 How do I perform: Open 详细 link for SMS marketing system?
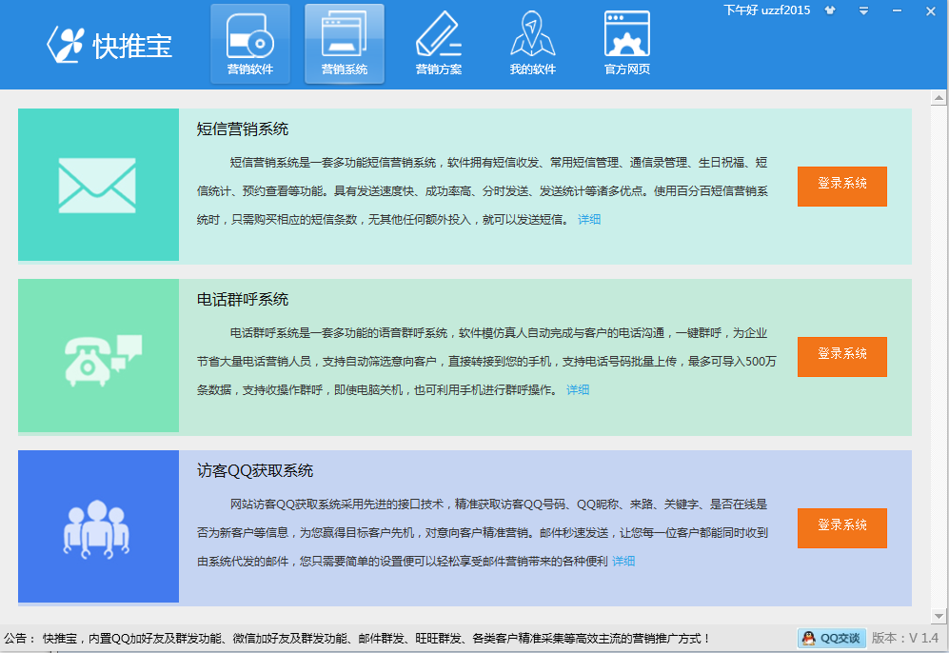[589, 220]
